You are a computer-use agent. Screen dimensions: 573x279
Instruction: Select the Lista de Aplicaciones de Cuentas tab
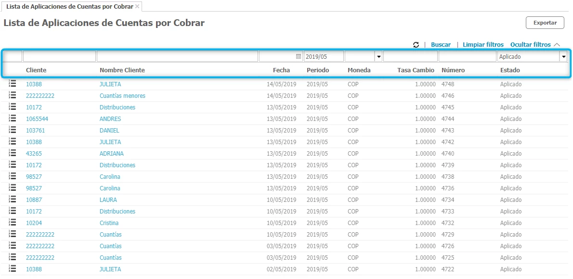tap(69, 7)
